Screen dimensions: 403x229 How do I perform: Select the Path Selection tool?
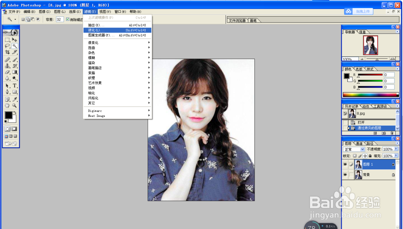pyautogui.click(x=7, y=86)
